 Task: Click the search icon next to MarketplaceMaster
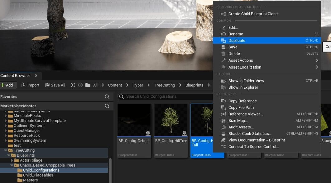tap(107, 106)
